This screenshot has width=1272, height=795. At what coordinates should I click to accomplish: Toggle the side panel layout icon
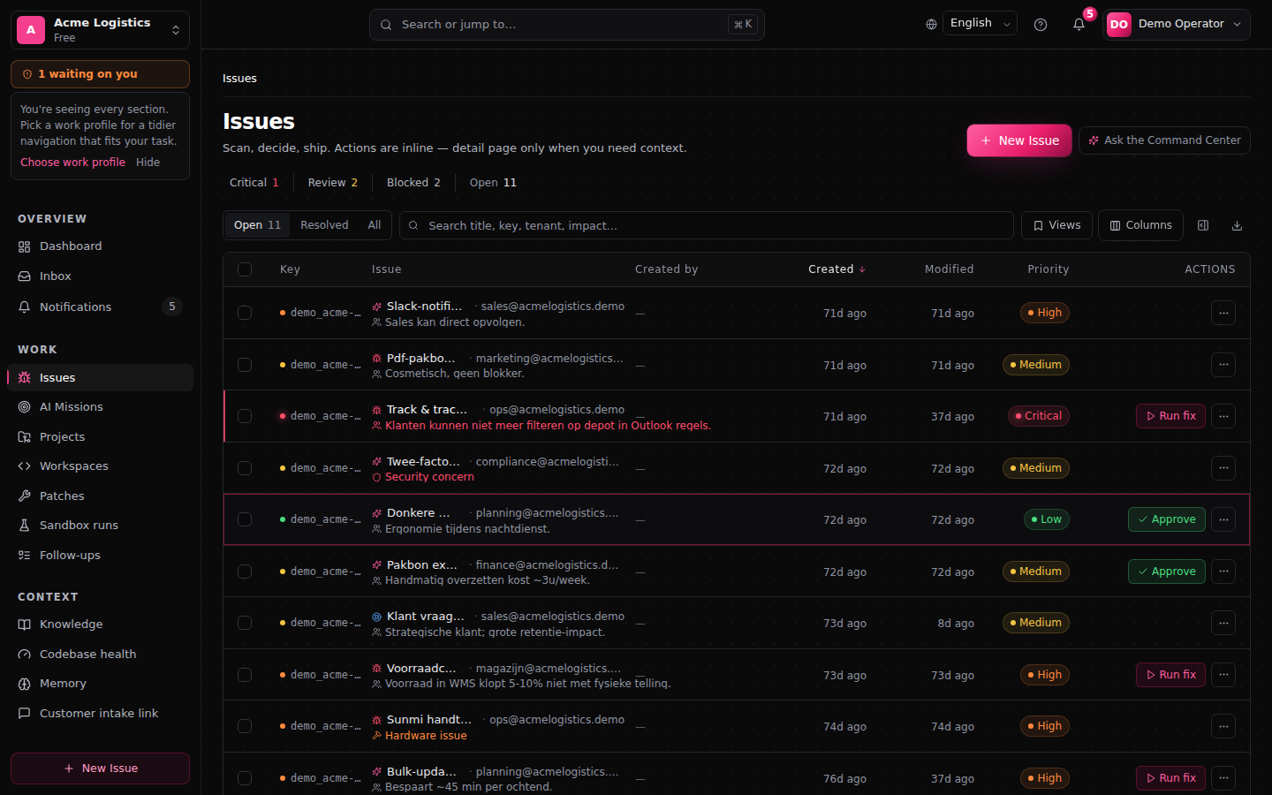tap(1203, 225)
